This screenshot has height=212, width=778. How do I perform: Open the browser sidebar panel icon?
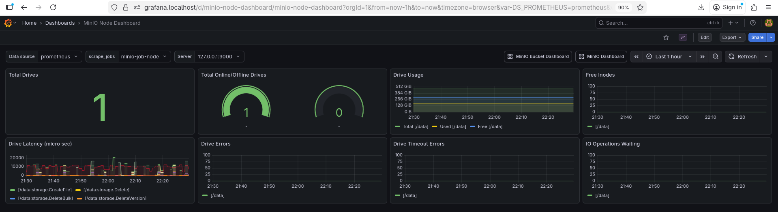[10, 7]
